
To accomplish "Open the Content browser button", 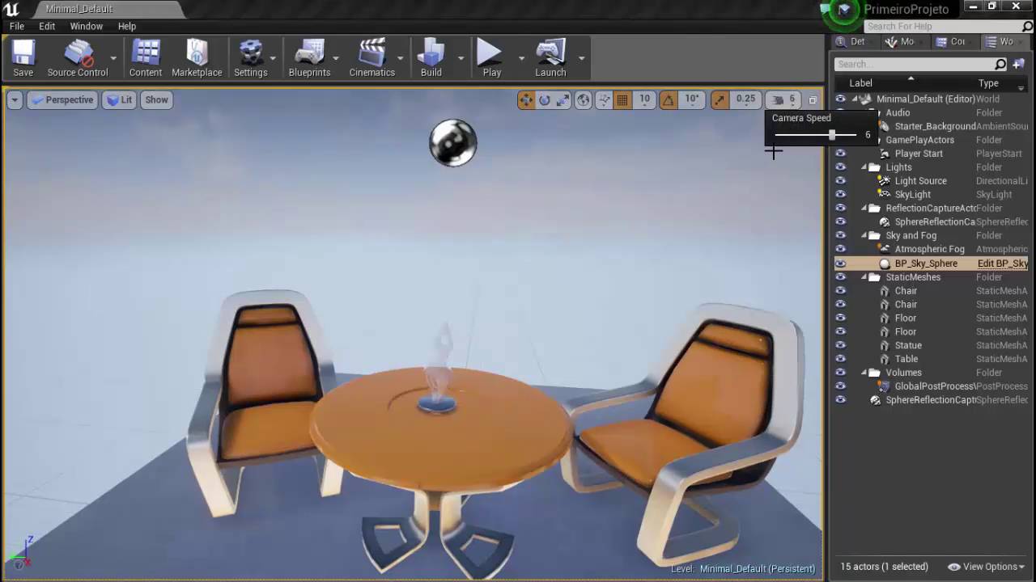I will pyautogui.click(x=146, y=57).
